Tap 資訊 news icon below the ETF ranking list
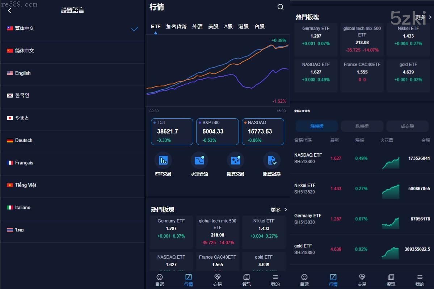 [x=391, y=280]
